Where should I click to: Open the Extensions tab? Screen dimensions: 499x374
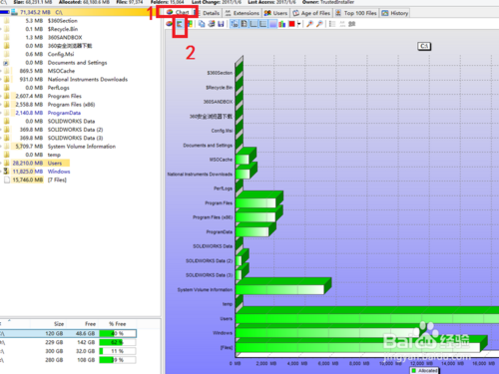[243, 13]
